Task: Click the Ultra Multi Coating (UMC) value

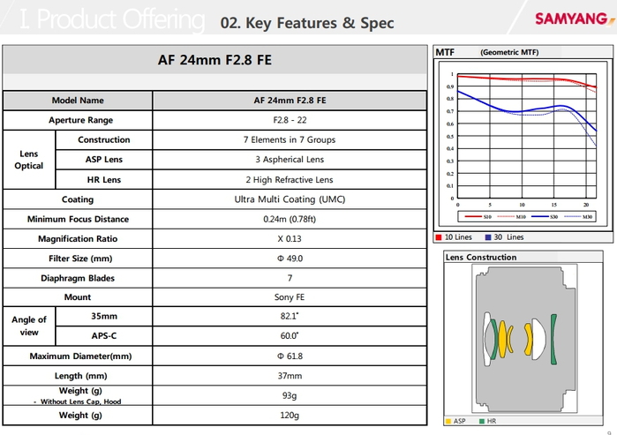Action: click(x=290, y=199)
